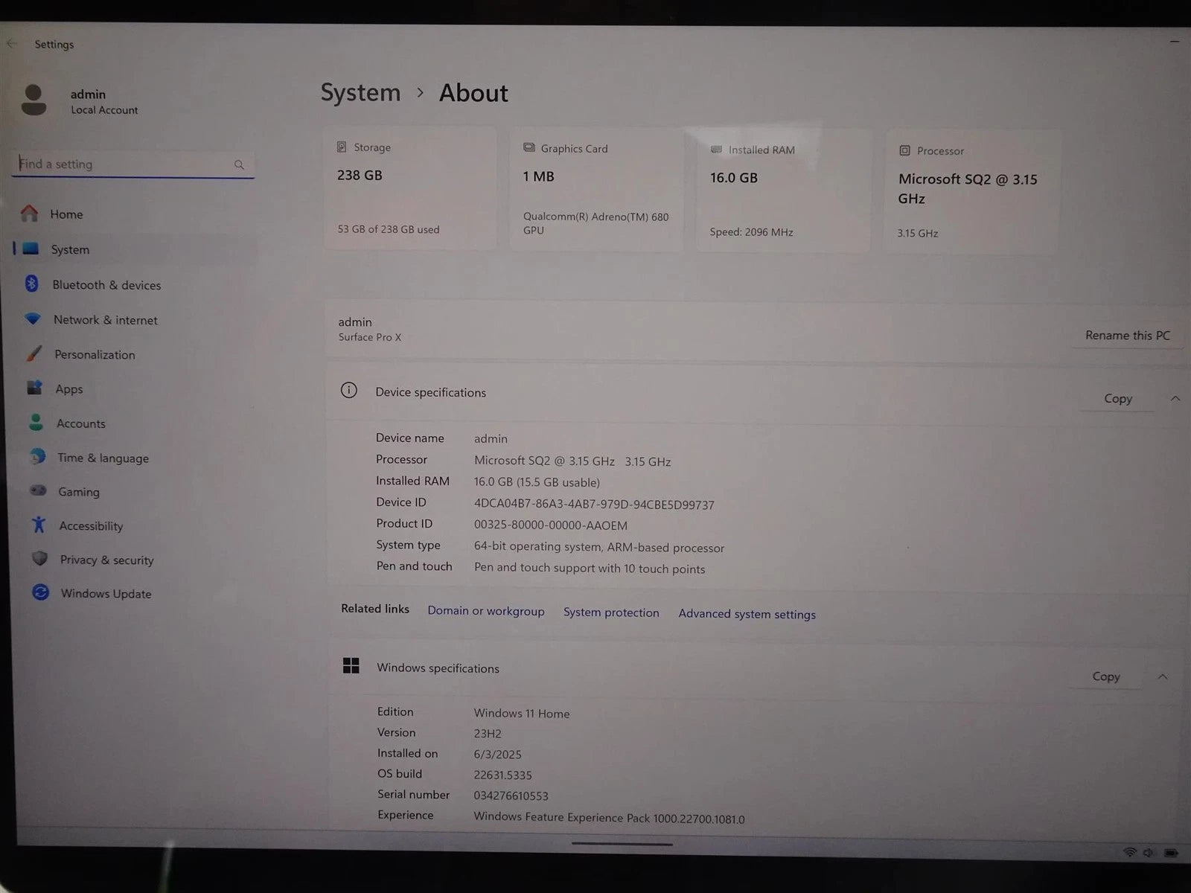Click the Windows logo in Windows specifications
Image resolution: width=1191 pixels, height=893 pixels.
(351, 665)
